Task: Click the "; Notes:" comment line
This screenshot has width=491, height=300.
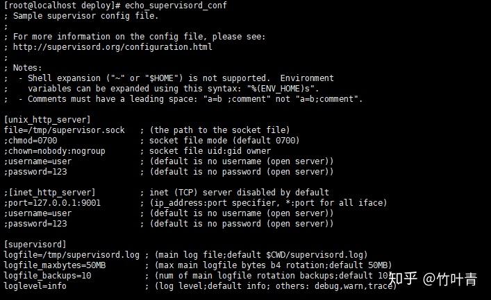Action: 24,68
